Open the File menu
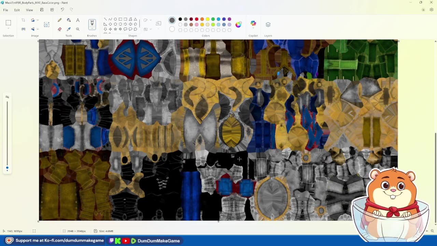The width and height of the screenshot is (437, 246). 6,10
